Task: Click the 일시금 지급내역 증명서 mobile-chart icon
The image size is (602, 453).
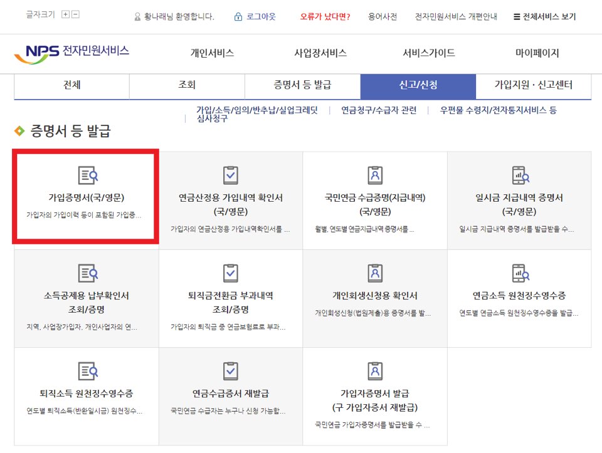Action: click(x=519, y=175)
